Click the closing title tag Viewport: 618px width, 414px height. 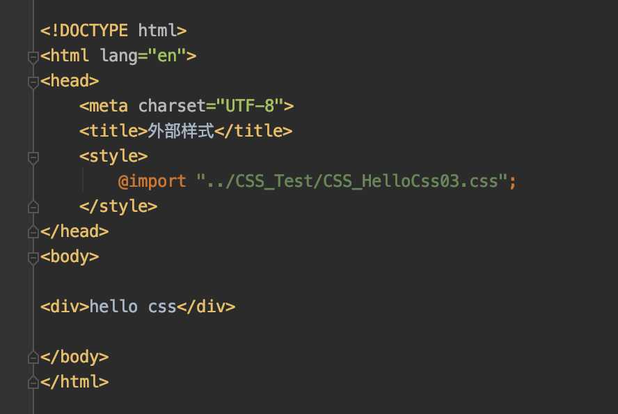tap(253, 131)
